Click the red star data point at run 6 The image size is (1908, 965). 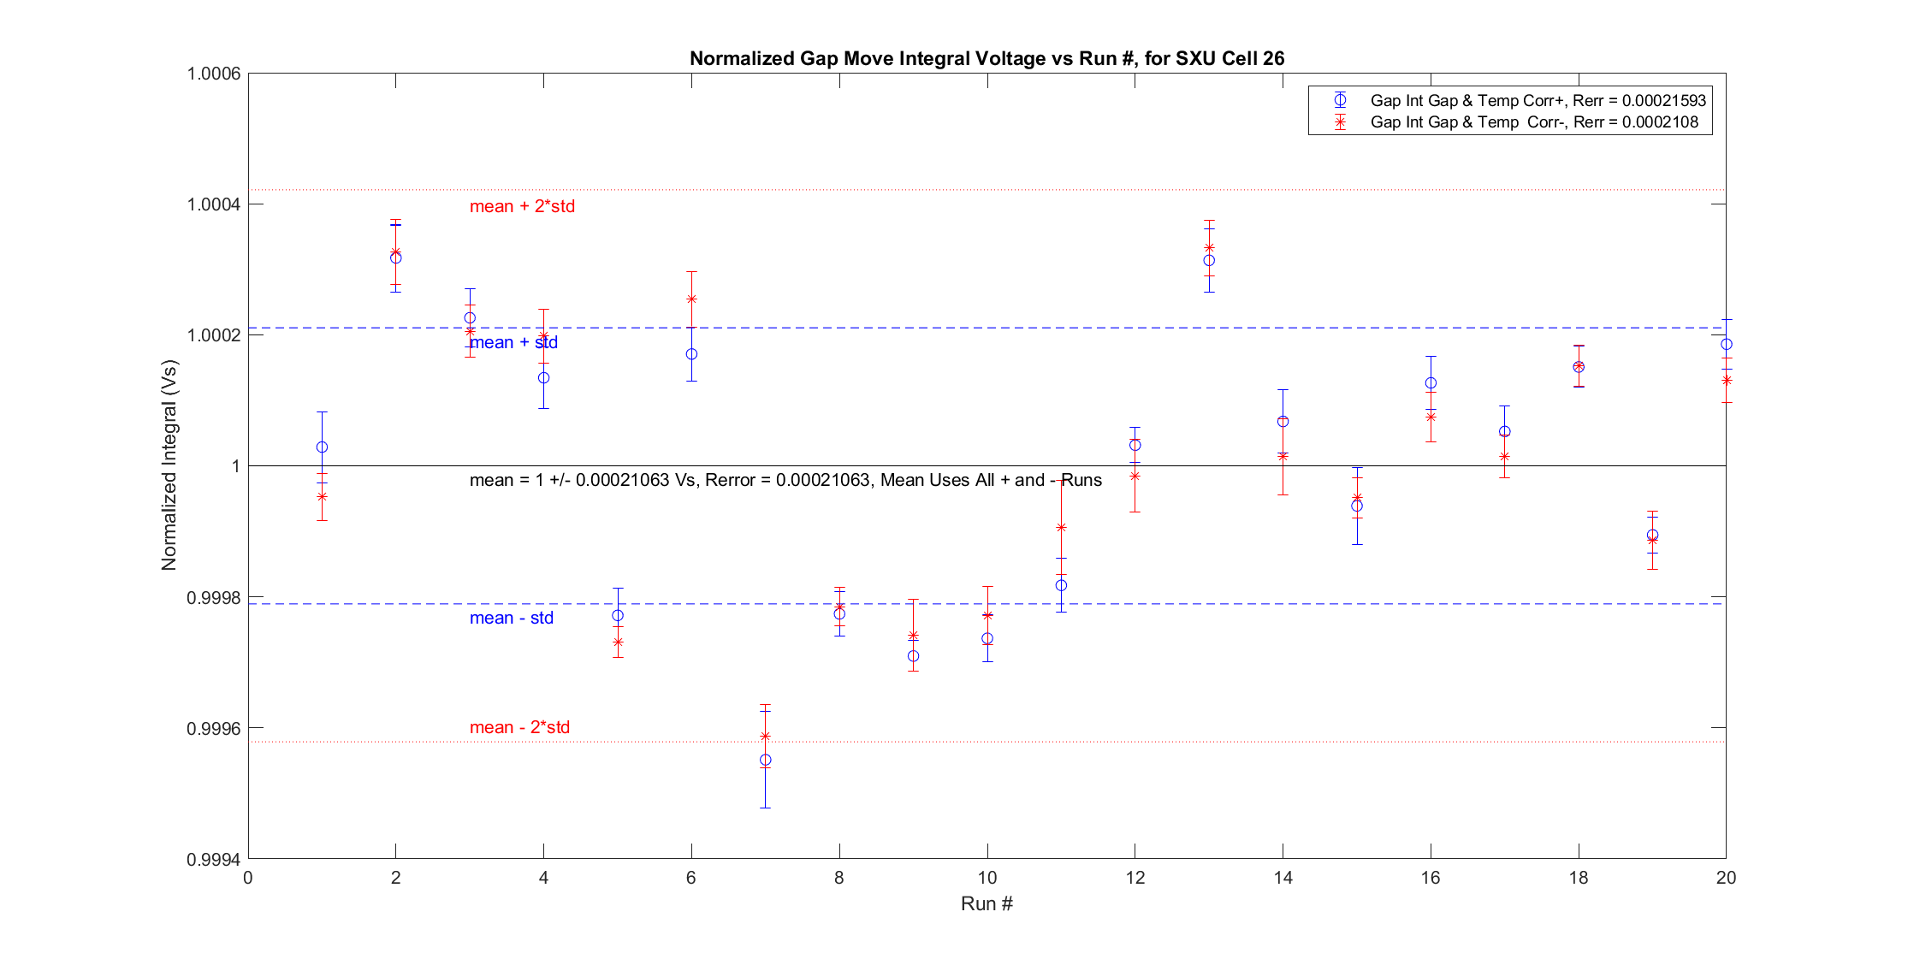(x=691, y=299)
